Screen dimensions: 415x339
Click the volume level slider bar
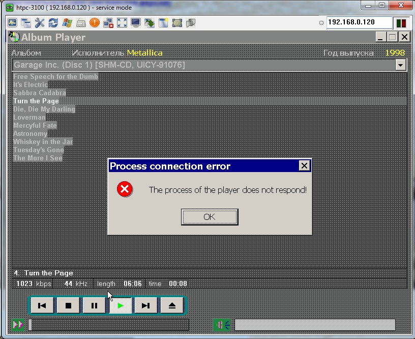315,325
